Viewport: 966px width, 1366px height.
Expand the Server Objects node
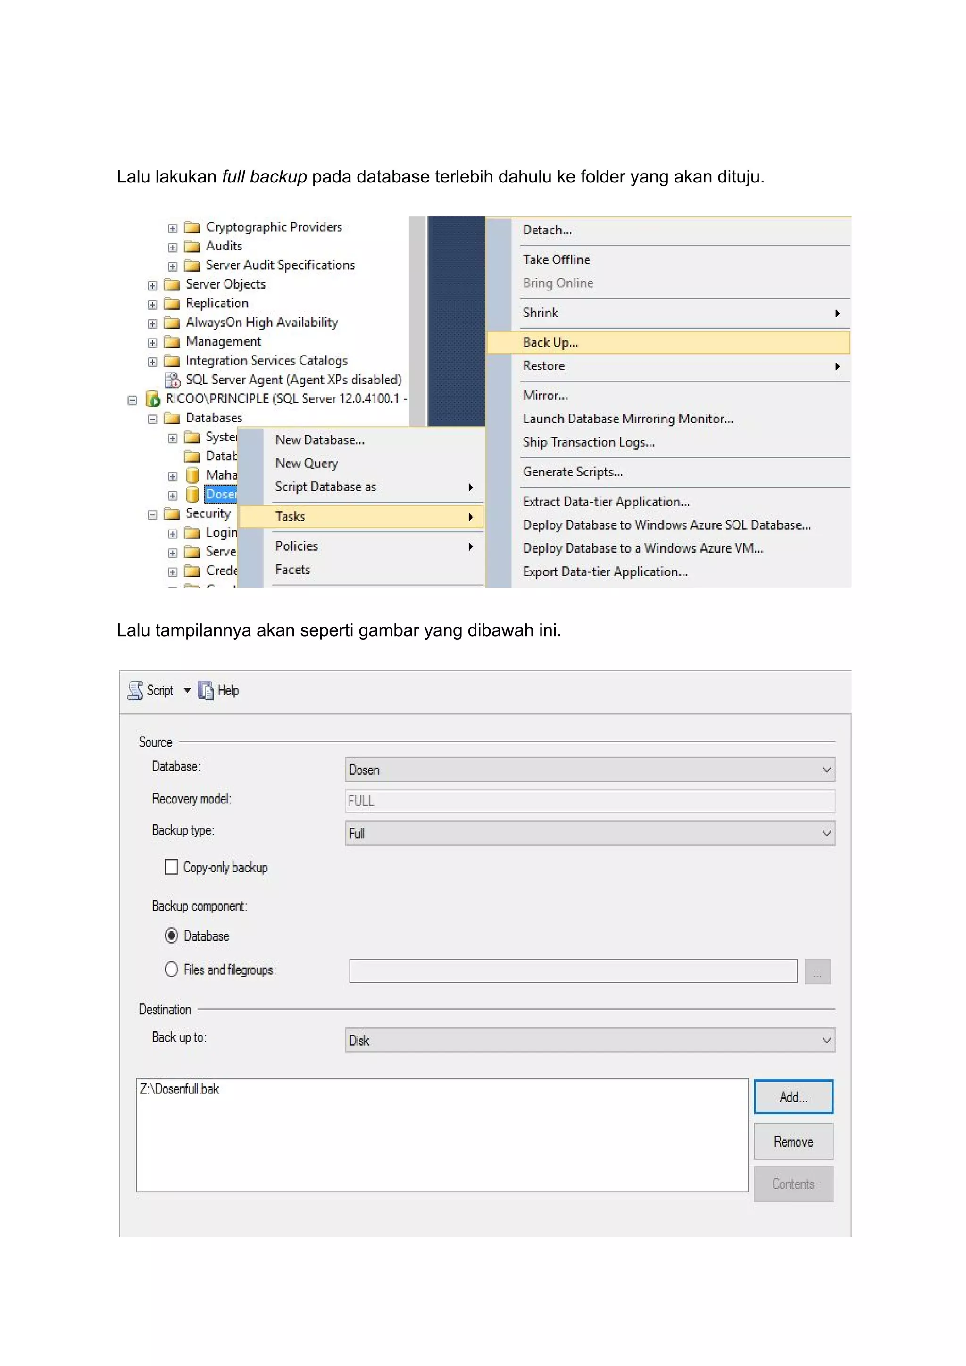(x=152, y=286)
